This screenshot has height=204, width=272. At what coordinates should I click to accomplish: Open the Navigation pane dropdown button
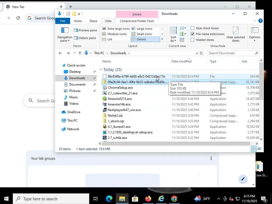coord(65,35)
